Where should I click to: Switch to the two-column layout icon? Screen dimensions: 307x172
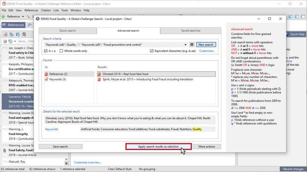point(297,17)
